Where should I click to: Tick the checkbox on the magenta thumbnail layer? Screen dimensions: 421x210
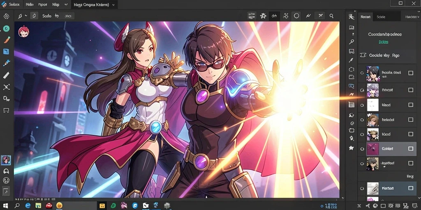coord(411,148)
